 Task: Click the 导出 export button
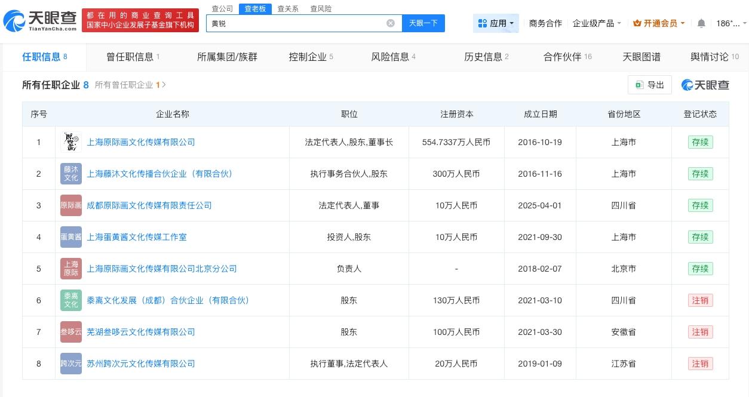pos(650,85)
